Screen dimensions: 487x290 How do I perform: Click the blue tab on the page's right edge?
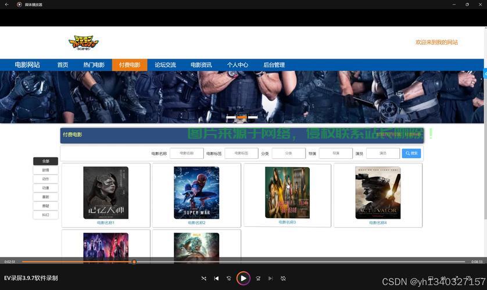pos(485,74)
